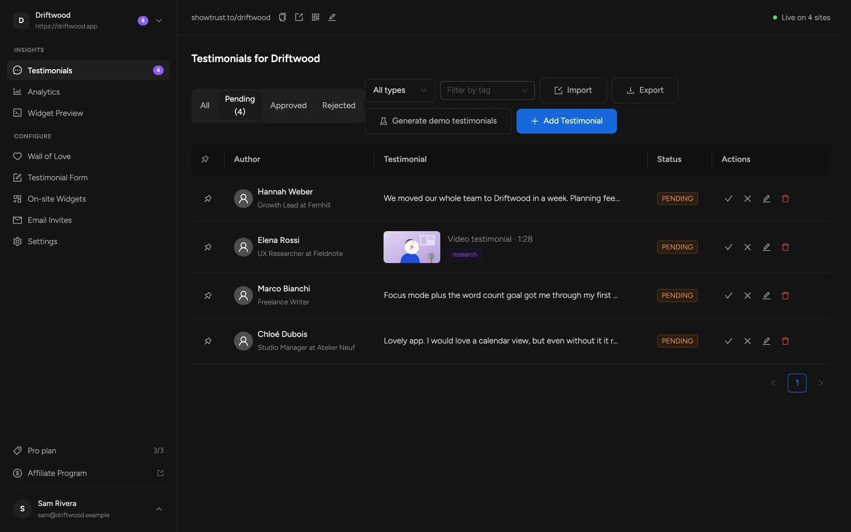Viewport: 851px width, 532px height.
Task: Click Generate demo testimonials
Action: click(x=438, y=121)
